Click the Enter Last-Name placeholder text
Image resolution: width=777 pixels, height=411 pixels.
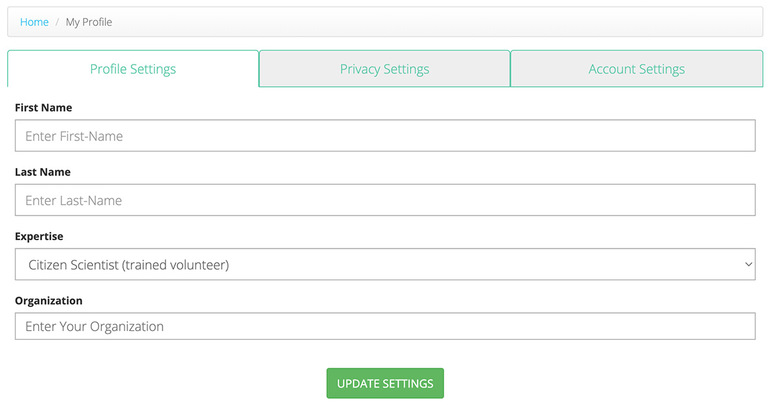click(x=74, y=201)
